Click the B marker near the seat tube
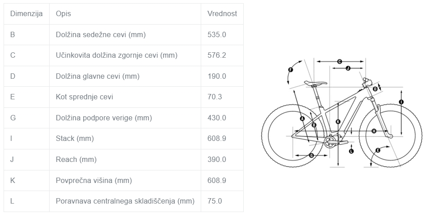448x221 pixels. tap(314, 125)
